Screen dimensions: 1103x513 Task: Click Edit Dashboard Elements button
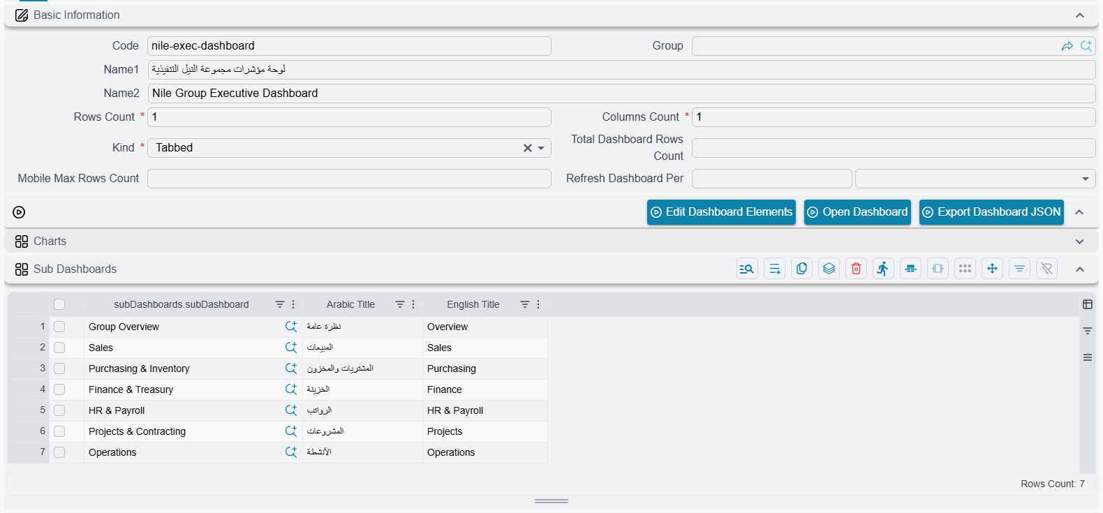(x=721, y=212)
